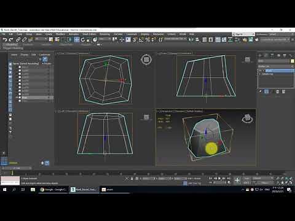Click the large Set Keys plus button

click(237, 180)
